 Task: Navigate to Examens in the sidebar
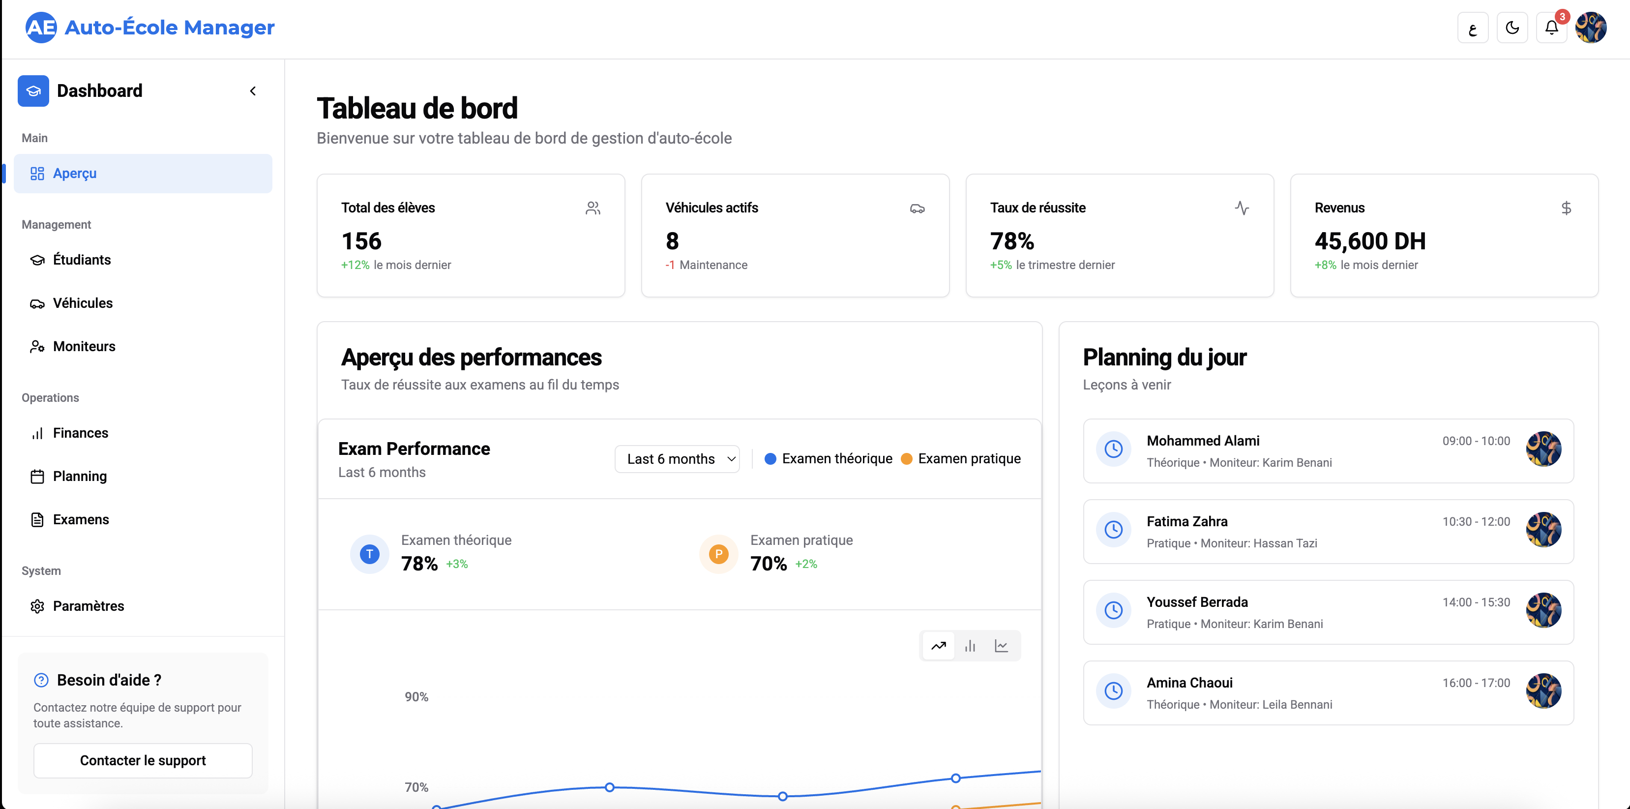[x=81, y=519]
